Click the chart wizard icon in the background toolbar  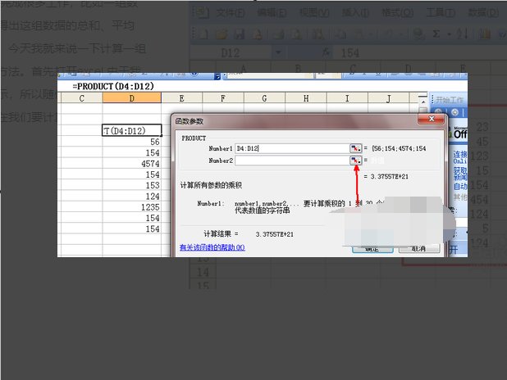[484, 34]
